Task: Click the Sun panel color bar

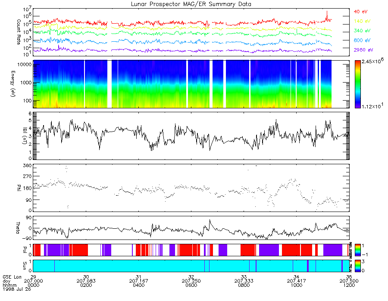Action: (357, 266)
